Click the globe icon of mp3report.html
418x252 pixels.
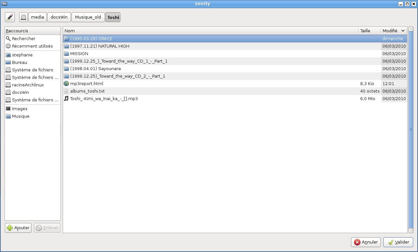[x=66, y=83]
